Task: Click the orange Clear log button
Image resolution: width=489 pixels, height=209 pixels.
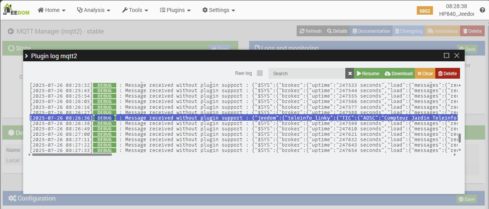Action: coord(425,73)
